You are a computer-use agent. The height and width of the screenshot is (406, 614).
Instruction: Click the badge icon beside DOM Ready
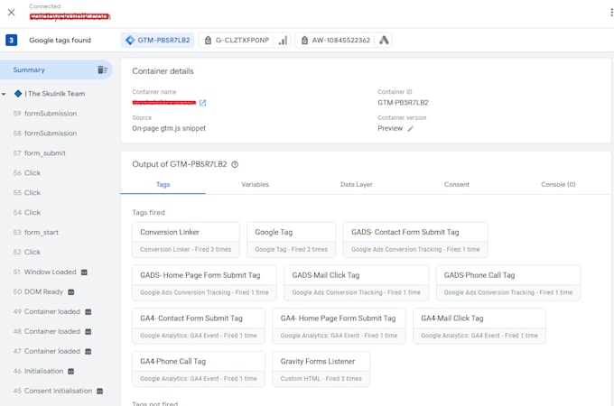coord(70,292)
